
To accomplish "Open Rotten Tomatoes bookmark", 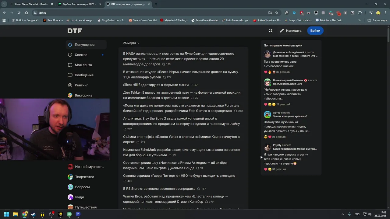I will click(267, 20).
